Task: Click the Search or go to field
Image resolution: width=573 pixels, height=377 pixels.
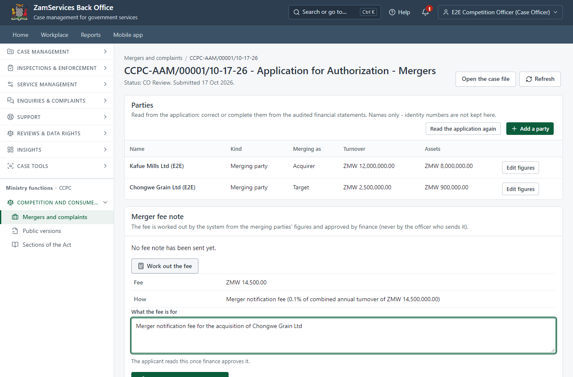Action: (x=334, y=12)
